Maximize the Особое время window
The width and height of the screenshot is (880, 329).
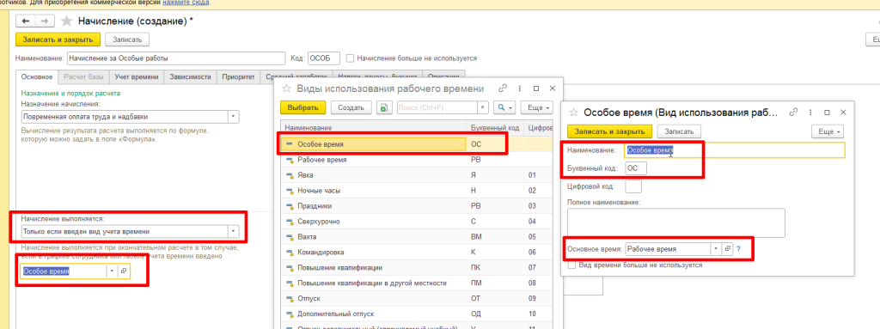(826, 113)
